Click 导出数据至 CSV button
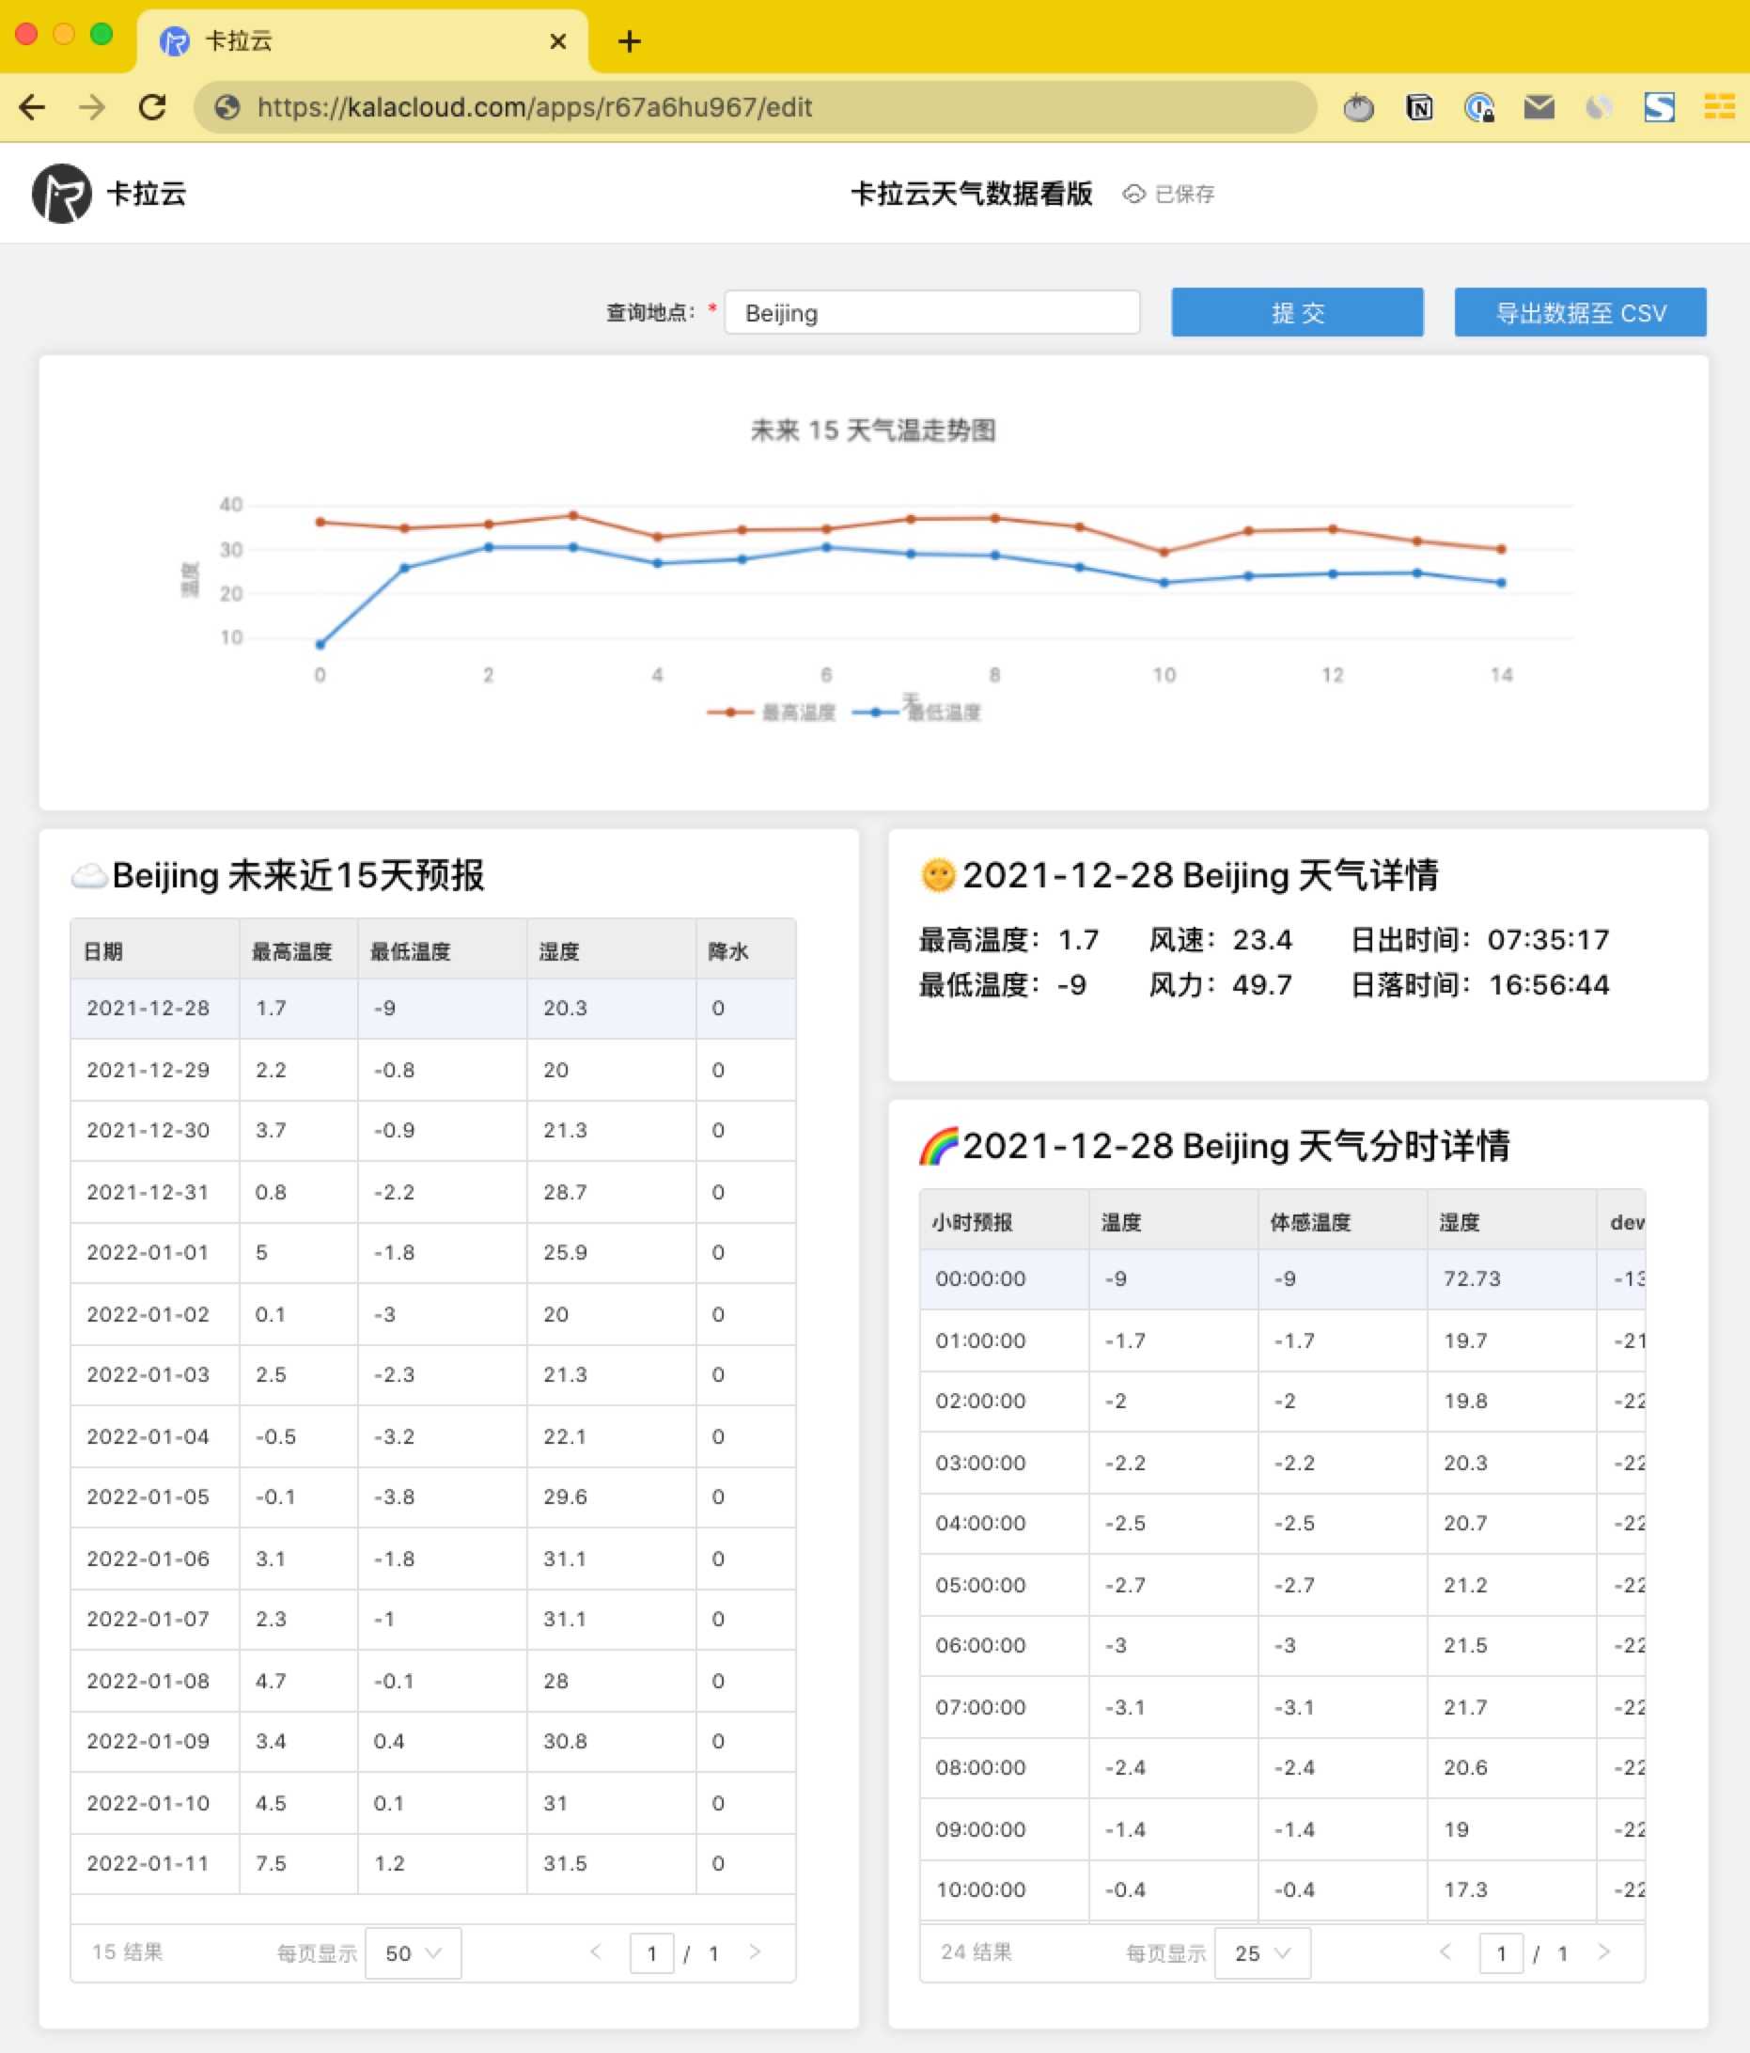The height and width of the screenshot is (2053, 1750). coord(1581,313)
